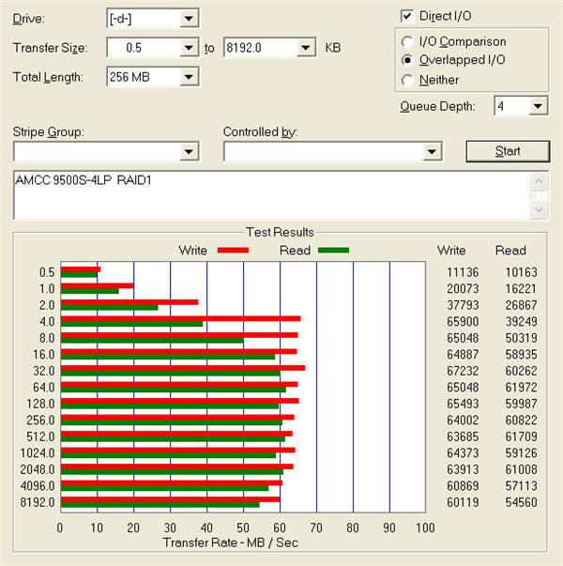Click the 128.0 transfer size row label
The width and height of the screenshot is (563, 566).
pyautogui.click(x=40, y=404)
